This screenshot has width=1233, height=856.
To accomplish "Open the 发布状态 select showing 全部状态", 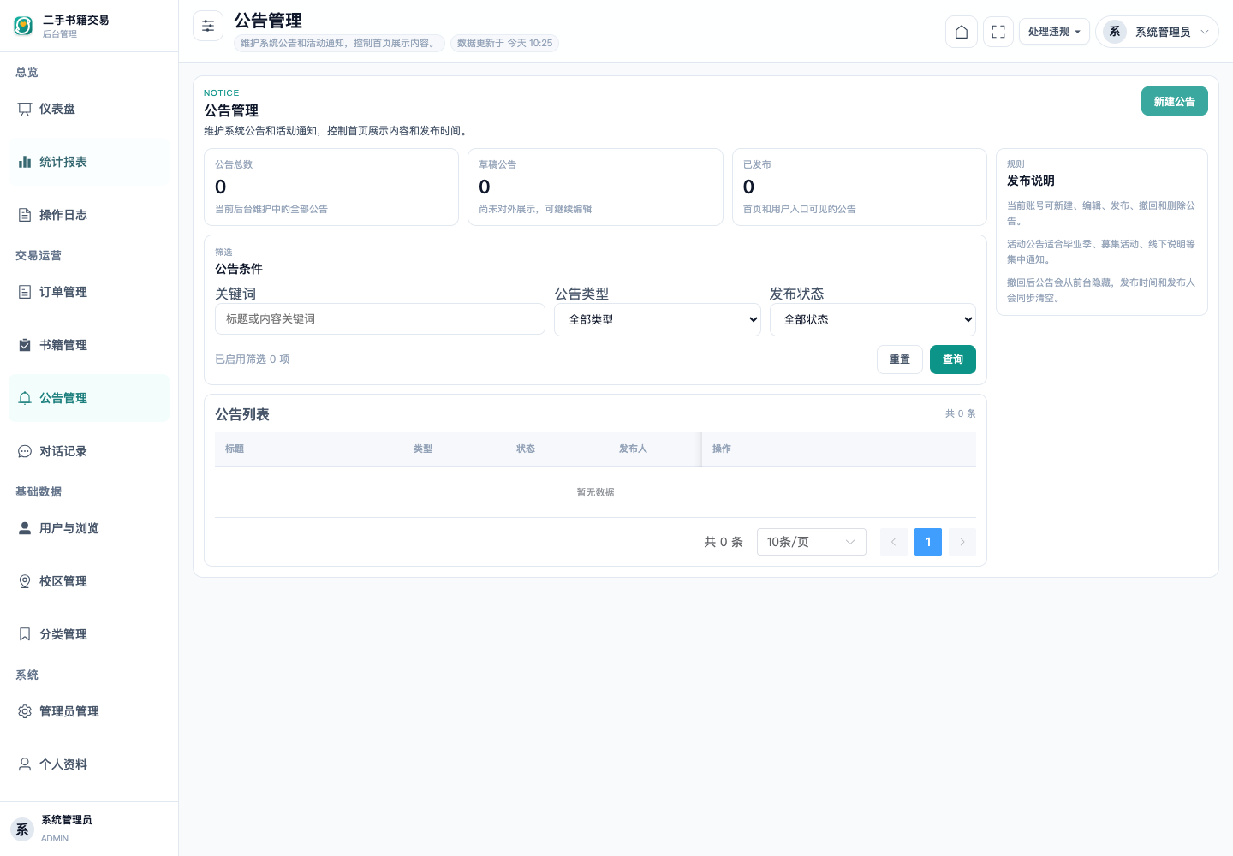I will (873, 319).
